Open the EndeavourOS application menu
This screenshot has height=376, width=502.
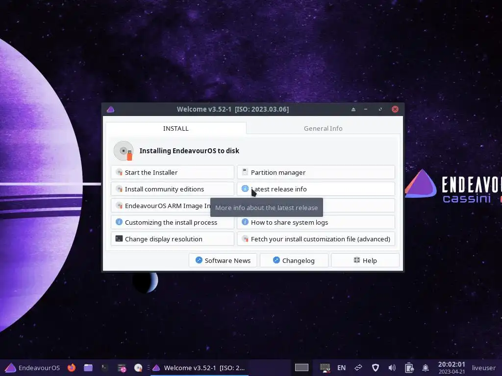click(x=32, y=368)
